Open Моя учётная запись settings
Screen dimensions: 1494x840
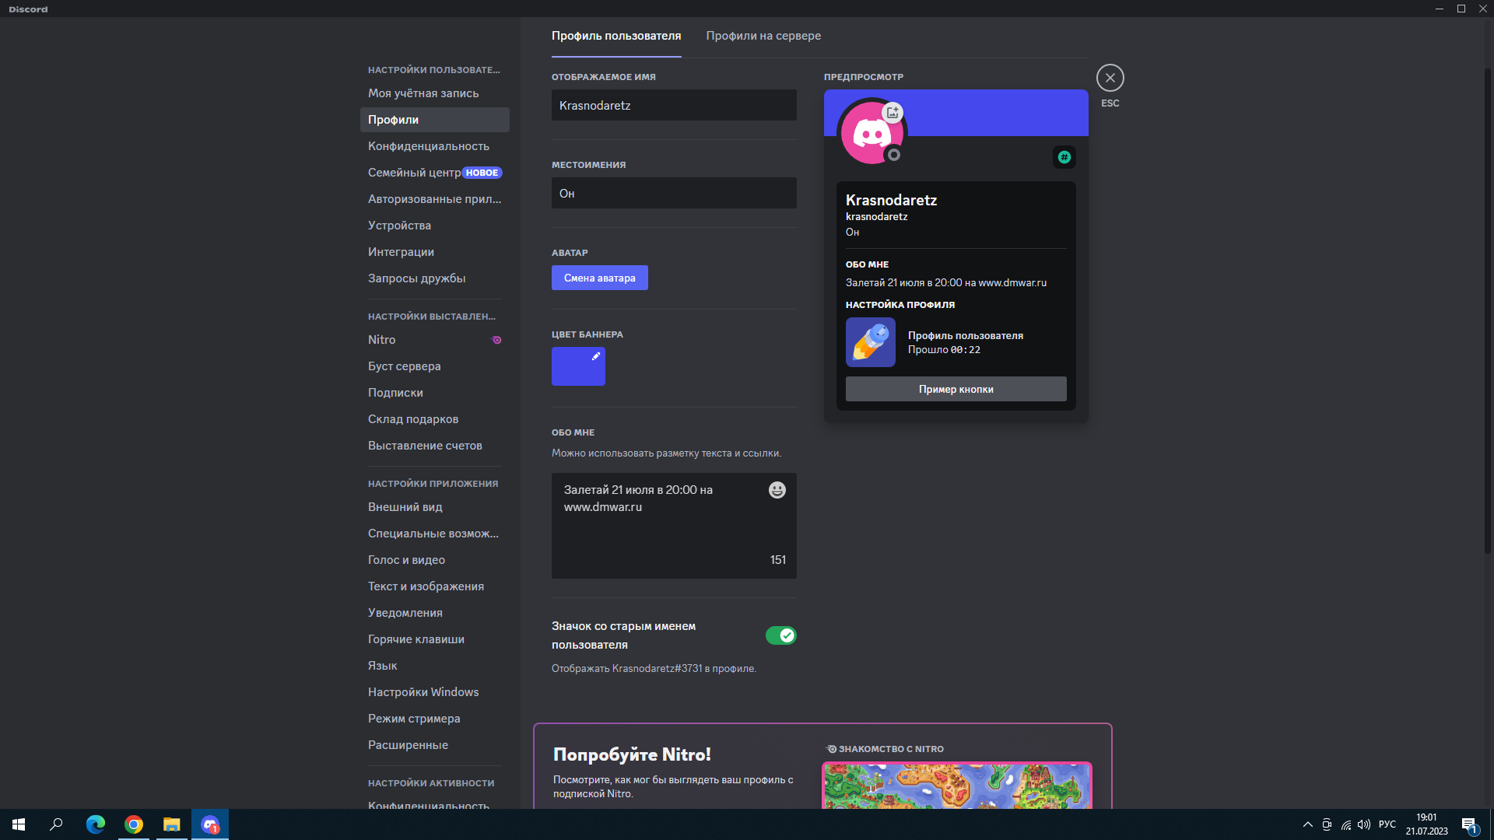tap(434, 93)
